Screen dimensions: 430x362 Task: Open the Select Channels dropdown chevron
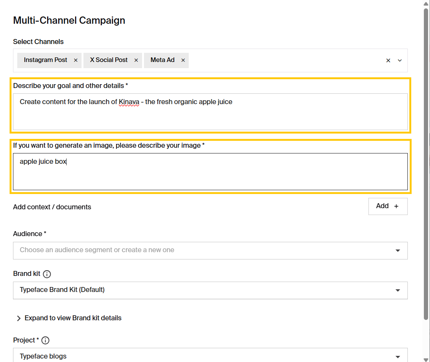click(399, 60)
